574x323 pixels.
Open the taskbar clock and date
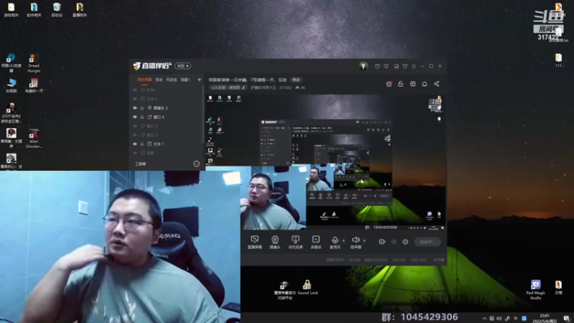pyautogui.click(x=545, y=318)
